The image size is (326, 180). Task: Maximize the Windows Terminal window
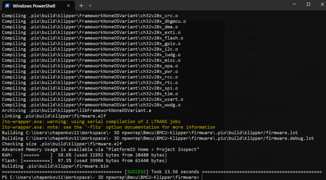(308, 4)
